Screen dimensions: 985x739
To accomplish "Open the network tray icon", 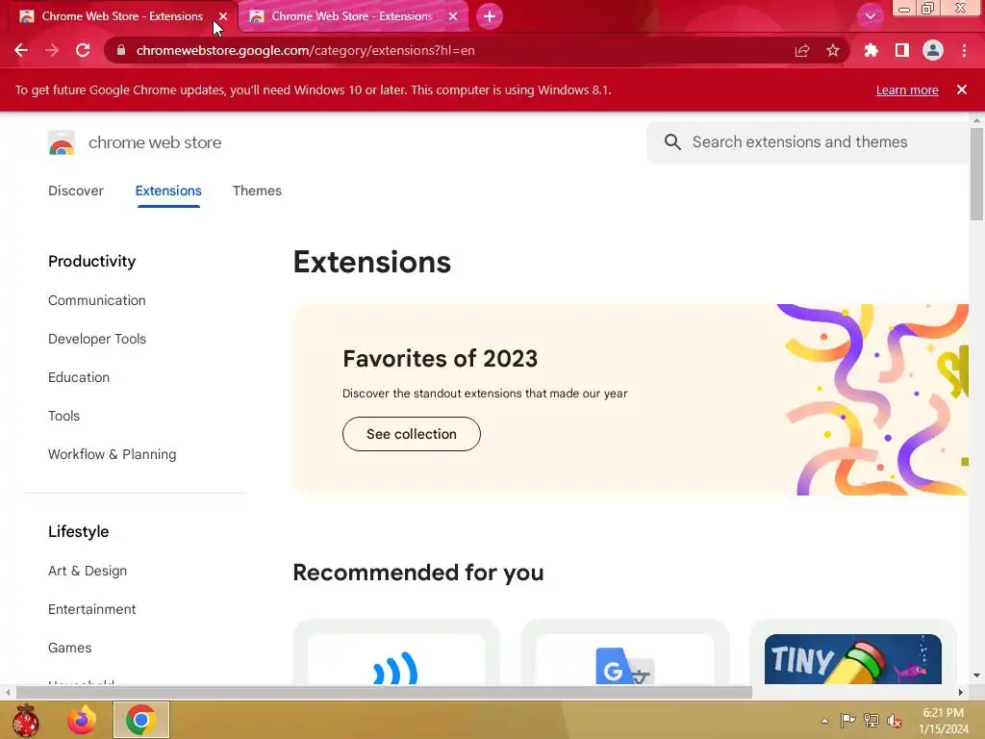I will [871, 721].
